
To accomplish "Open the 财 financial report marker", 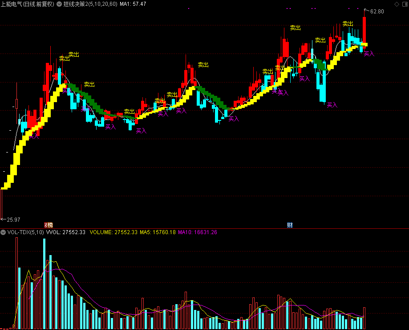I will click(x=290, y=225).
